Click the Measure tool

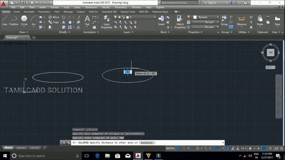pos(241,20)
